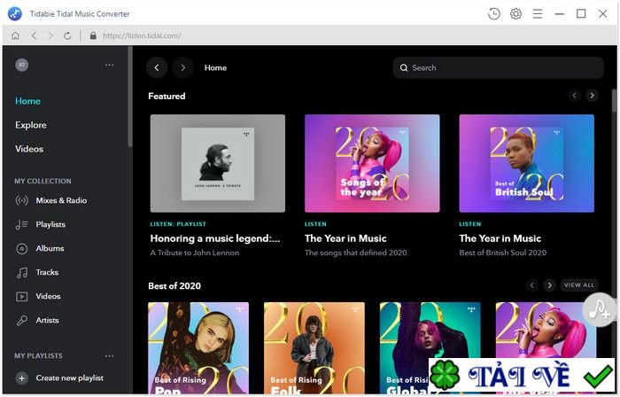Click the View All button
The height and width of the screenshot is (397, 620).
point(579,285)
